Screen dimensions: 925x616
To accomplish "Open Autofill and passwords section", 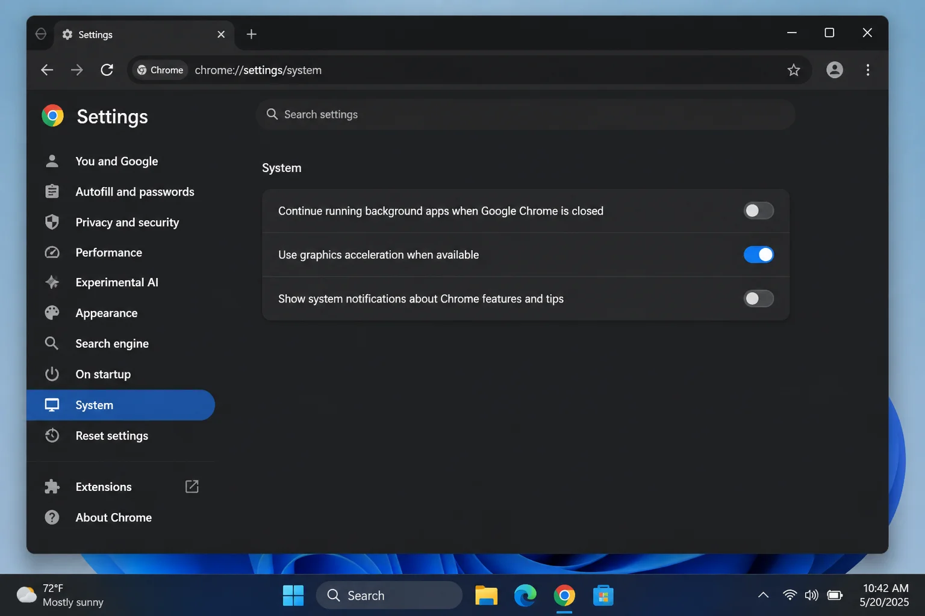I will click(120, 192).
